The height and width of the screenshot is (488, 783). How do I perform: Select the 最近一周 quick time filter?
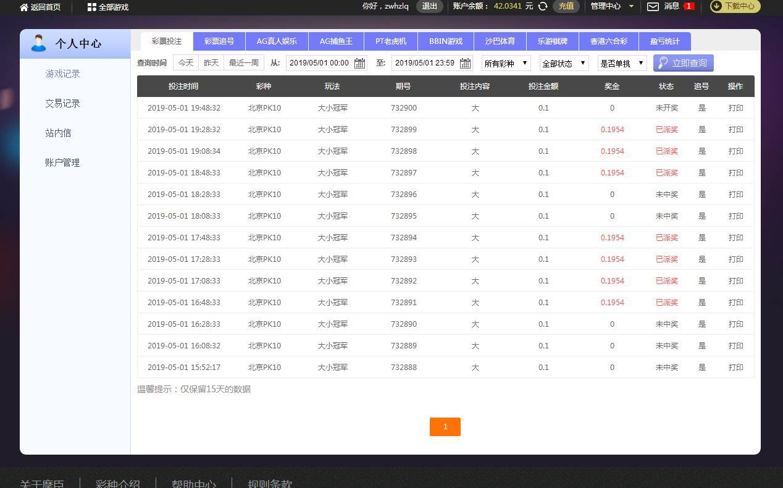(244, 62)
